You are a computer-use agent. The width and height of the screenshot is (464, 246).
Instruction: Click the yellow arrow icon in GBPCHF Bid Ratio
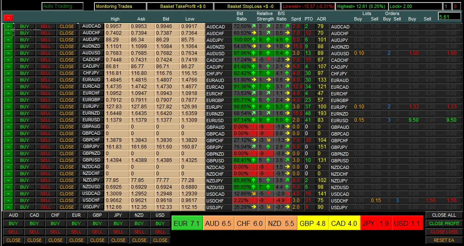click(x=253, y=140)
